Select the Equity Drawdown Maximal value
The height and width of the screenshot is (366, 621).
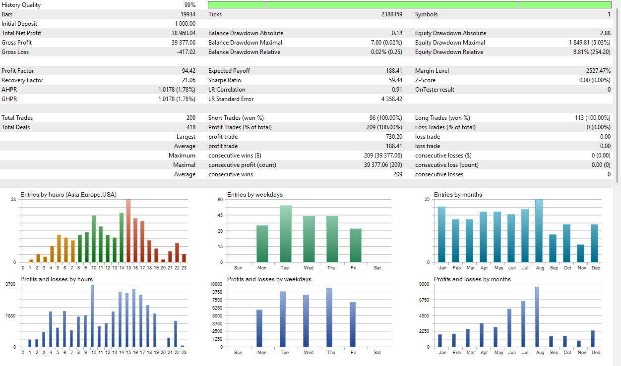tap(590, 43)
